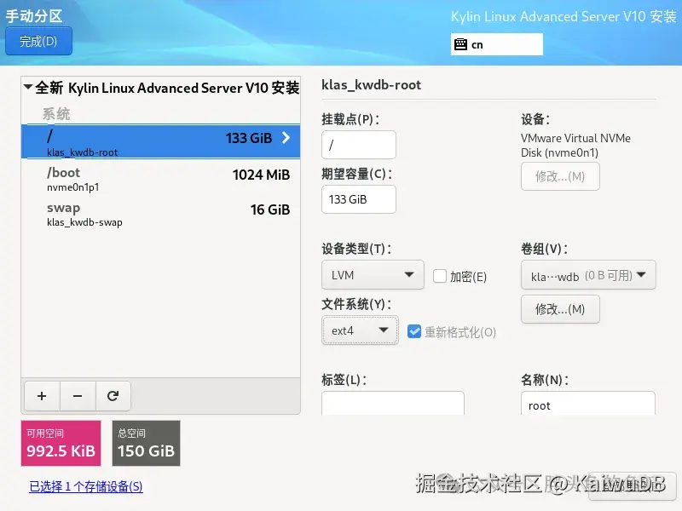Image resolution: width=682 pixels, height=511 pixels.
Task: Open the 设备类型 LVM dropdown
Action: [x=373, y=274]
